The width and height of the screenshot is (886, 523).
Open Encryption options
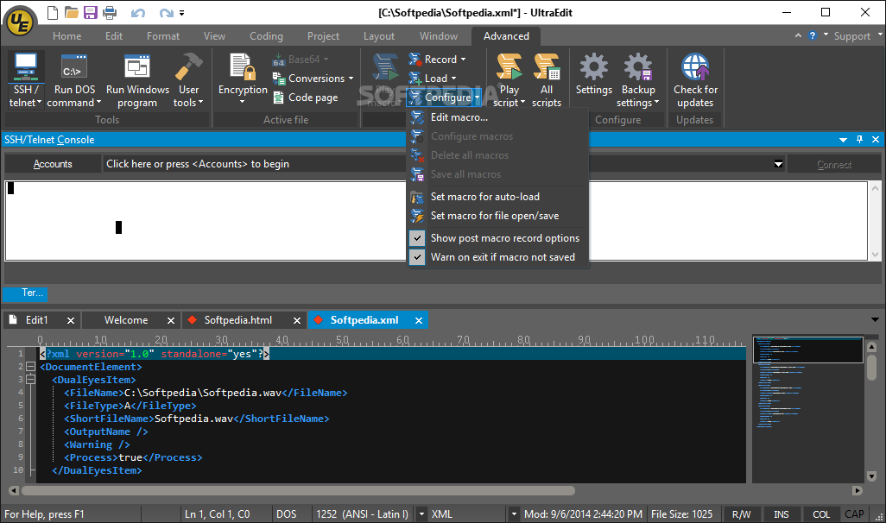tap(243, 79)
